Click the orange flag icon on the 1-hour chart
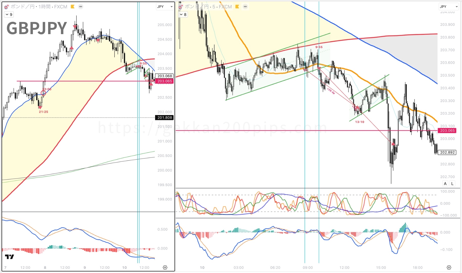 (73, 7)
